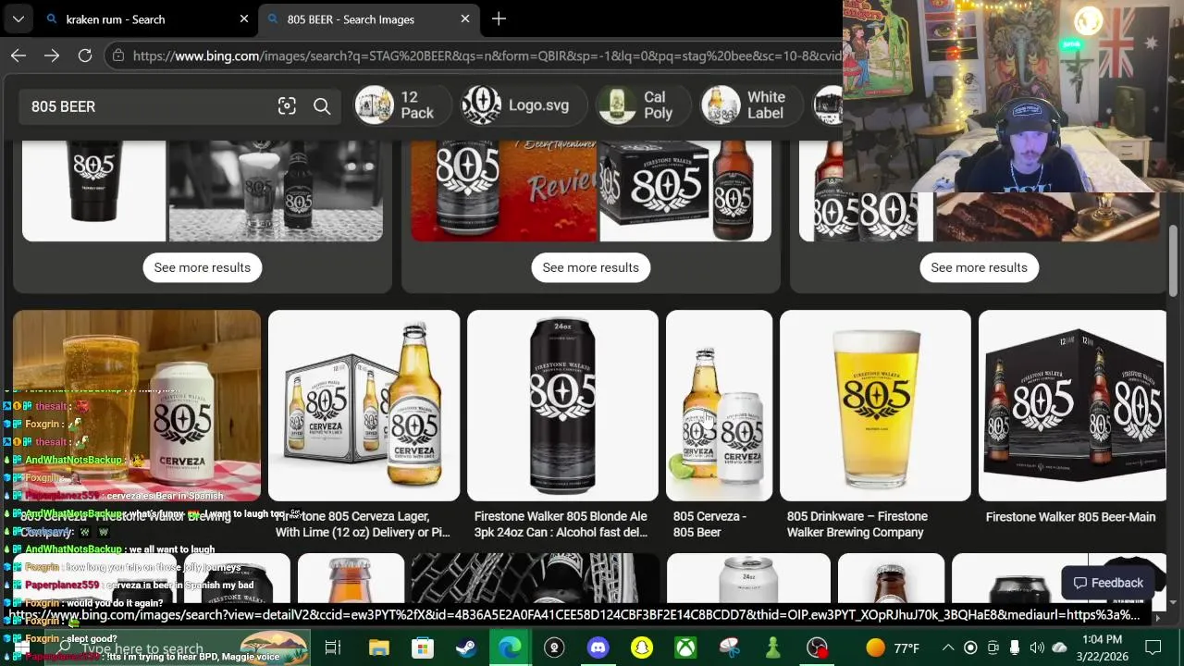Image resolution: width=1184 pixels, height=666 pixels.
Task: Reload the page with the refresh icon
Action: (x=85, y=55)
